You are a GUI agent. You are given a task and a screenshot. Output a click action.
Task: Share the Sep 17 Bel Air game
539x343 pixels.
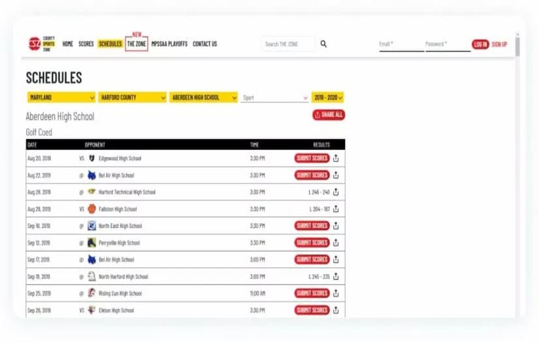tap(336, 259)
